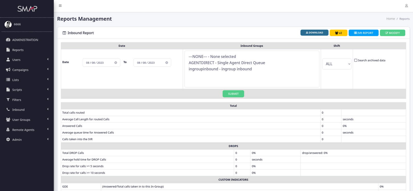Click the GDE indicator cell
This screenshot has height=191, width=413.
(81, 187)
